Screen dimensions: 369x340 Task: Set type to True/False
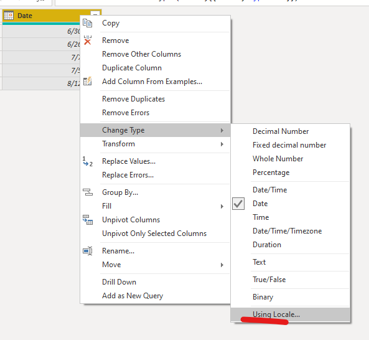(290, 280)
